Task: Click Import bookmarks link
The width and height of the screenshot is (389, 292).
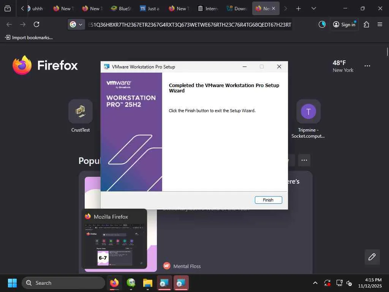Action: [29, 38]
